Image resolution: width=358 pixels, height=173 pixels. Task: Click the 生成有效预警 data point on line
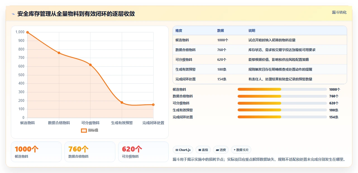click(x=122, y=102)
